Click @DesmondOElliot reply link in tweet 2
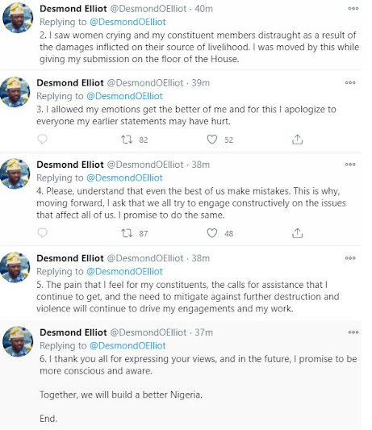The image size is (372, 430). [x=127, y=22]
